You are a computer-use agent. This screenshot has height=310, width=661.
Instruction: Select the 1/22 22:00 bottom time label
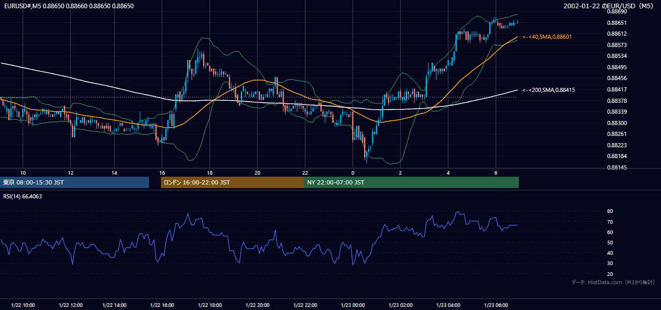click(305, 305)
